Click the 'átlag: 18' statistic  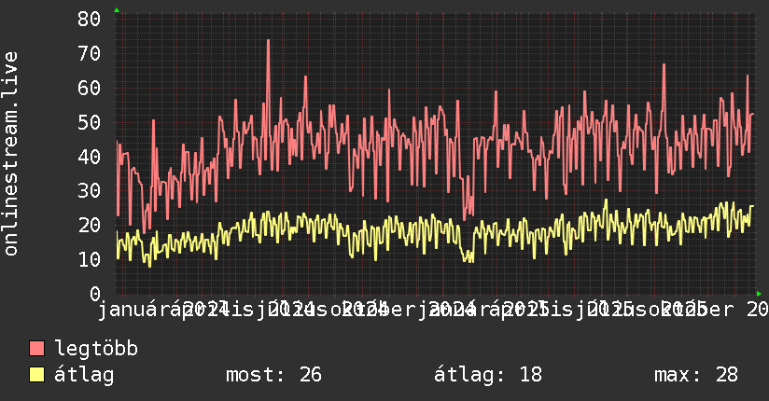click(x=488, y=375)
